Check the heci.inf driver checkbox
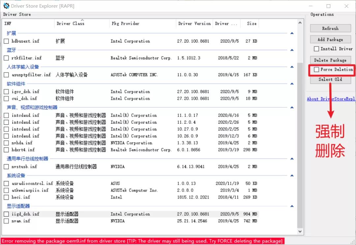Image resolution: width=356 pixels, height=245 pixels. (6, 197)
